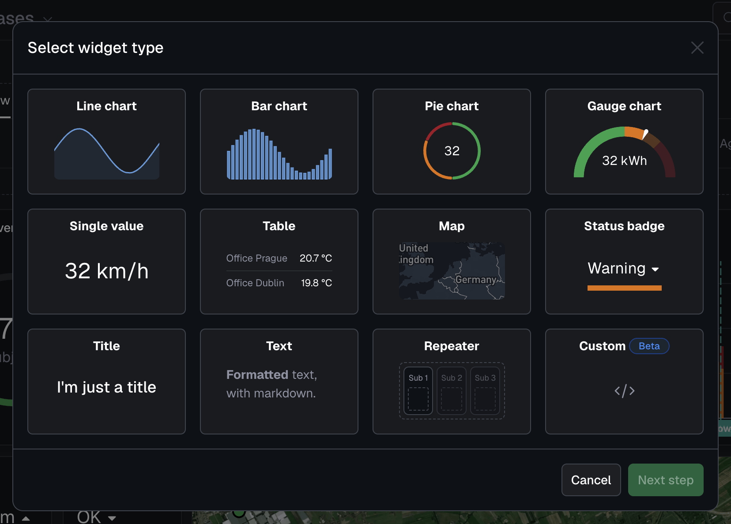Close the Select widget type dialog

pyautogui.click(x=697, y=48)
